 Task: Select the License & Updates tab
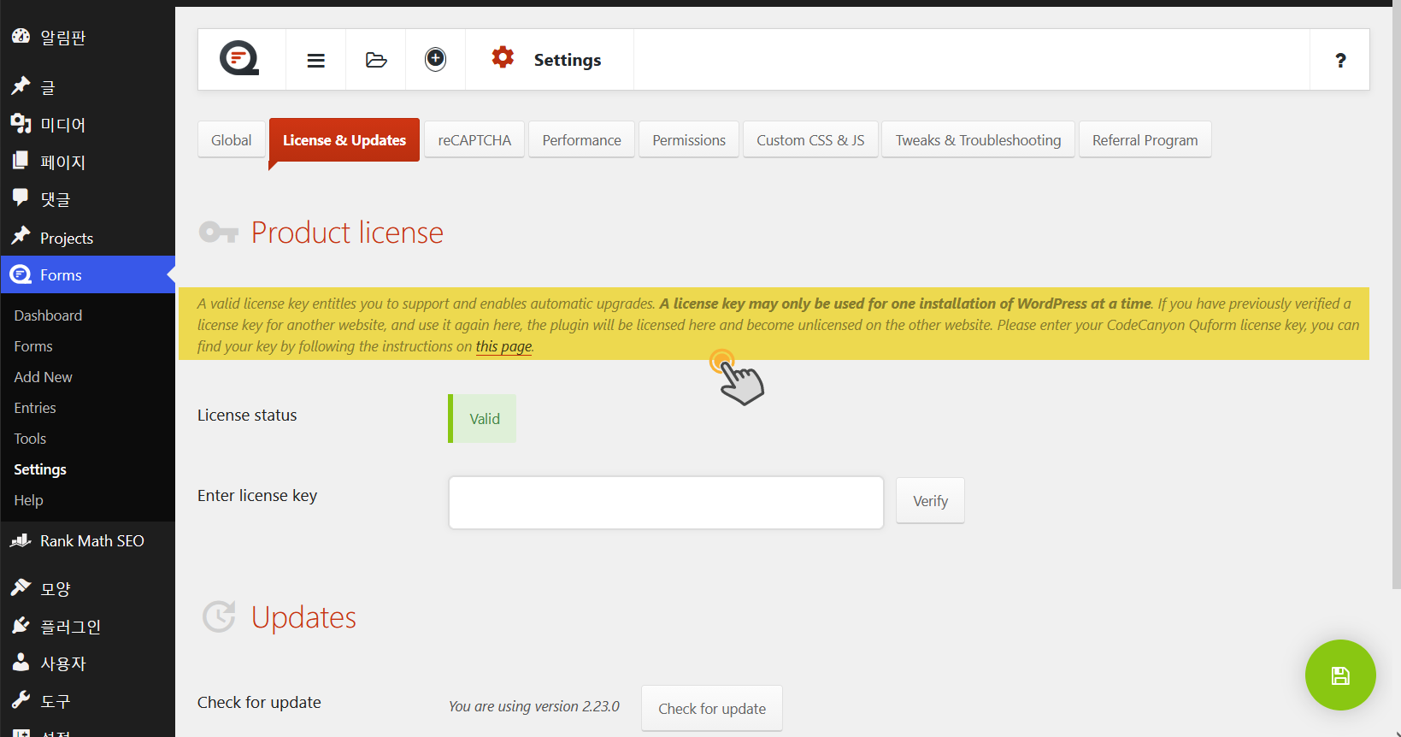click(x=344, y=139)
